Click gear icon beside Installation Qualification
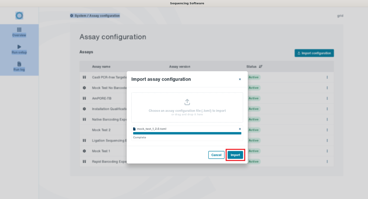 point(84,109)
